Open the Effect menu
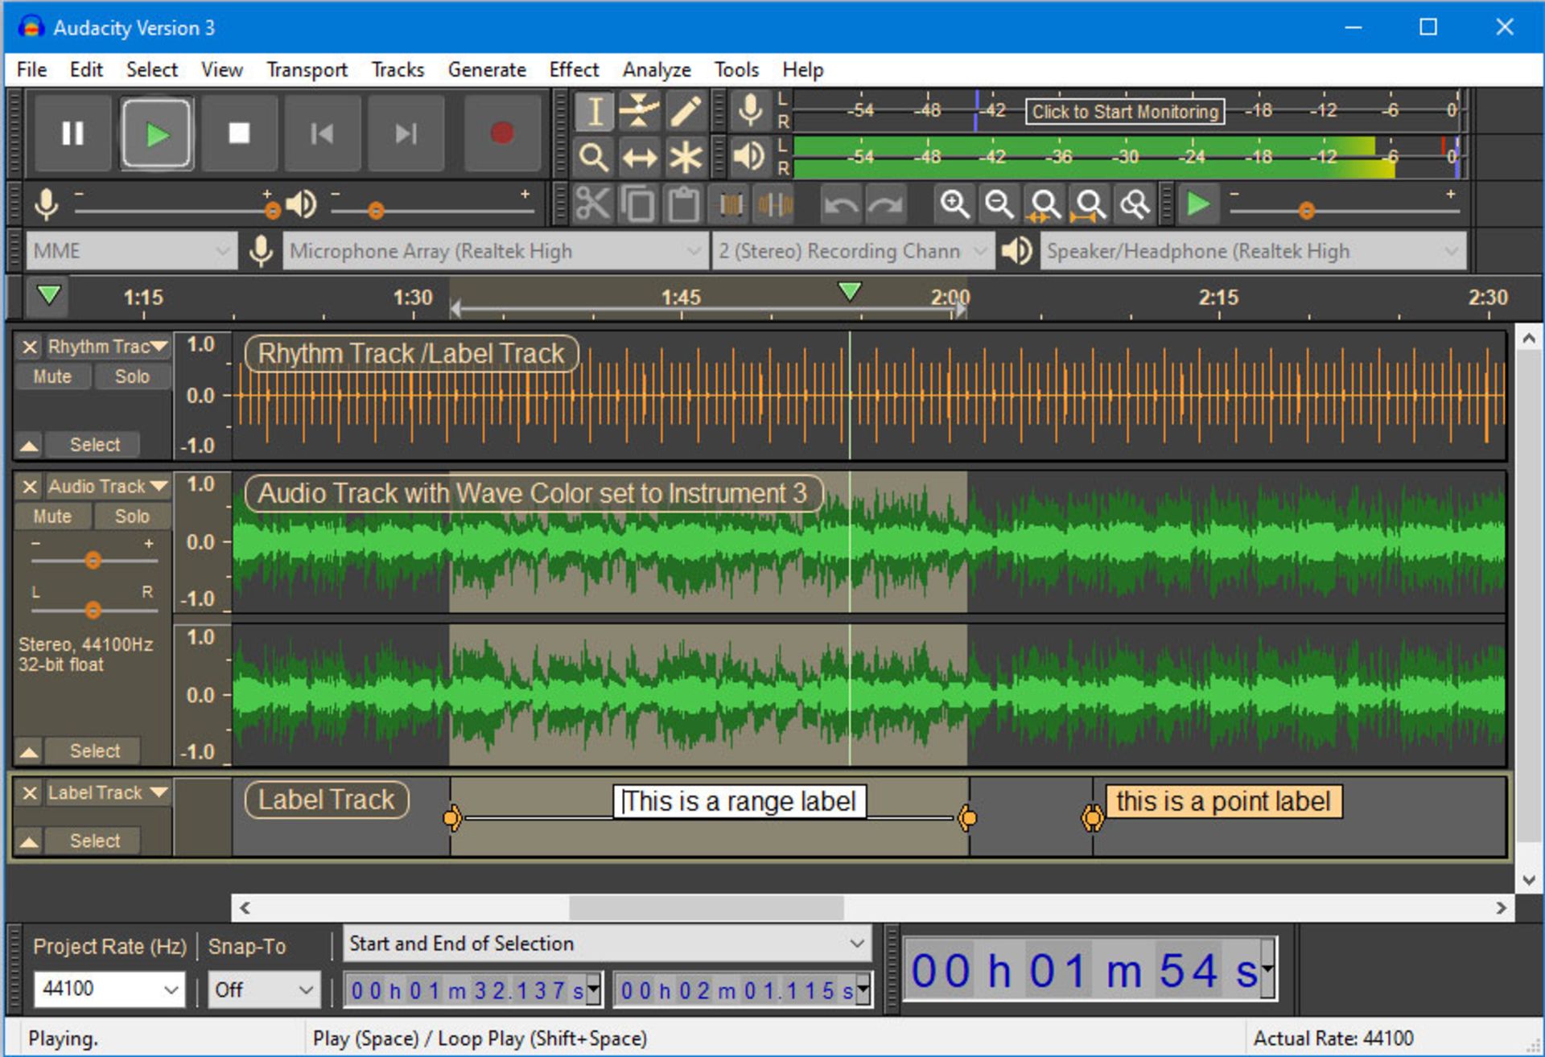This screenshot has width=1545, height=1057. [572, 69]
